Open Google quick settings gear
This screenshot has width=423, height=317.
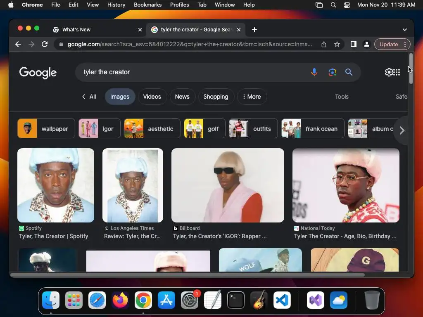389,72
